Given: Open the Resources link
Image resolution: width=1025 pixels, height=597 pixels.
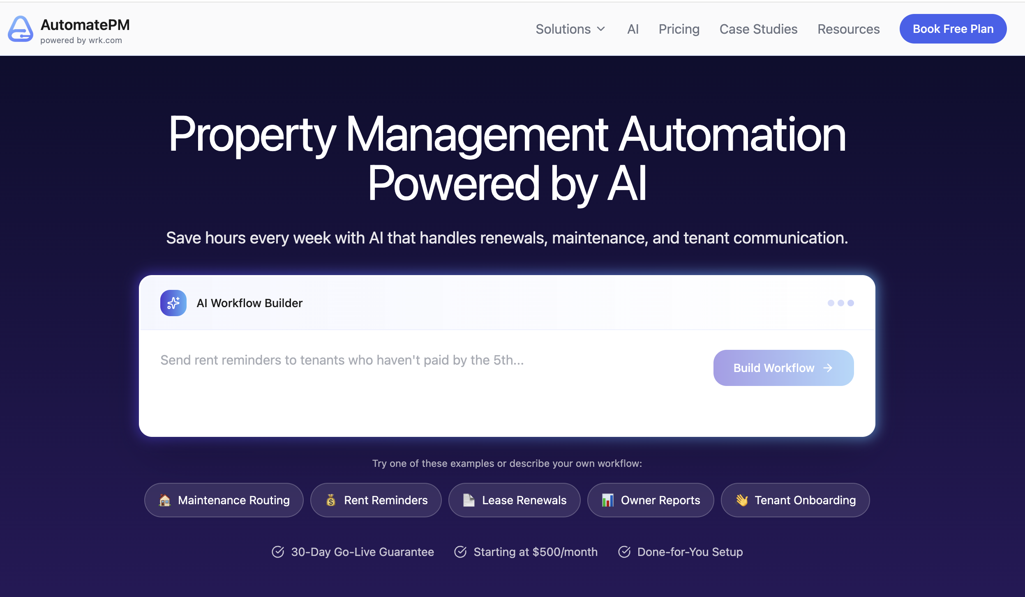Looking at the screenshot, I should 848,29.
